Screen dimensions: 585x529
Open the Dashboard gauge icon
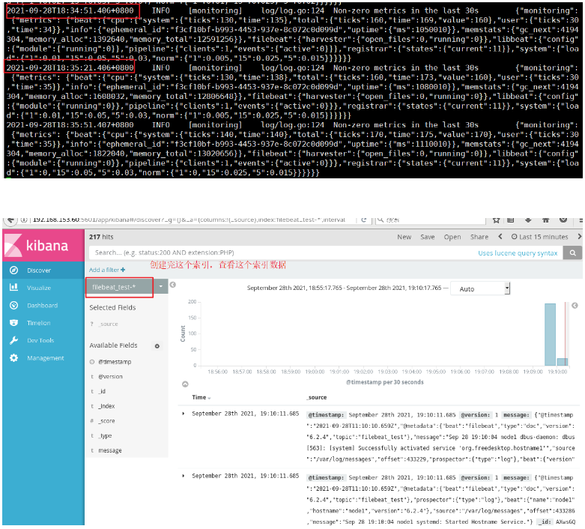(13, 305)
